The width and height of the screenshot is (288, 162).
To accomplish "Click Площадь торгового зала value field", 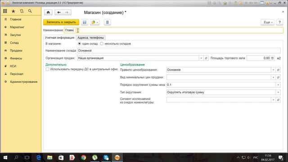I will (258, 58).
